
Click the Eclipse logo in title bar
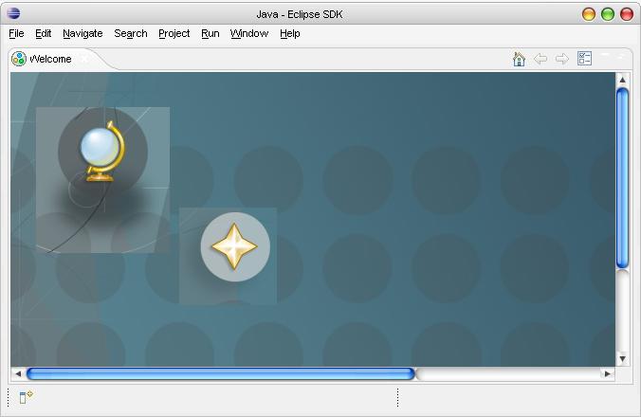(13, 13)
